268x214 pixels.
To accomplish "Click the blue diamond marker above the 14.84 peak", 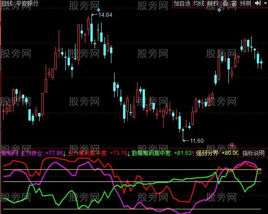I will (98, 10).
